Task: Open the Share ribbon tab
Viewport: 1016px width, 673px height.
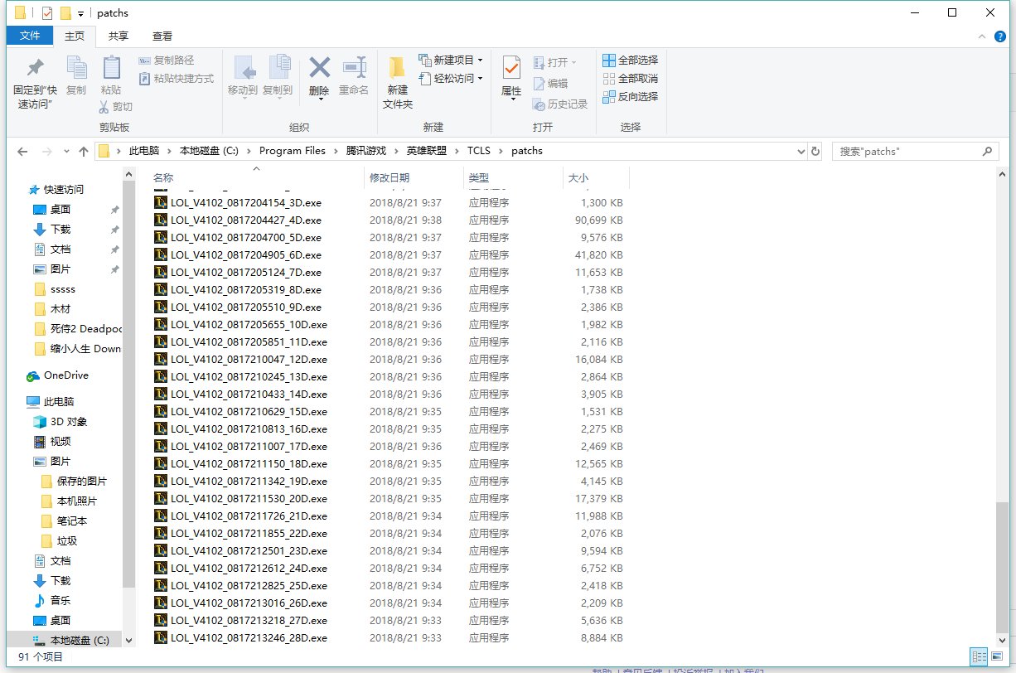Action: (119, 36)
